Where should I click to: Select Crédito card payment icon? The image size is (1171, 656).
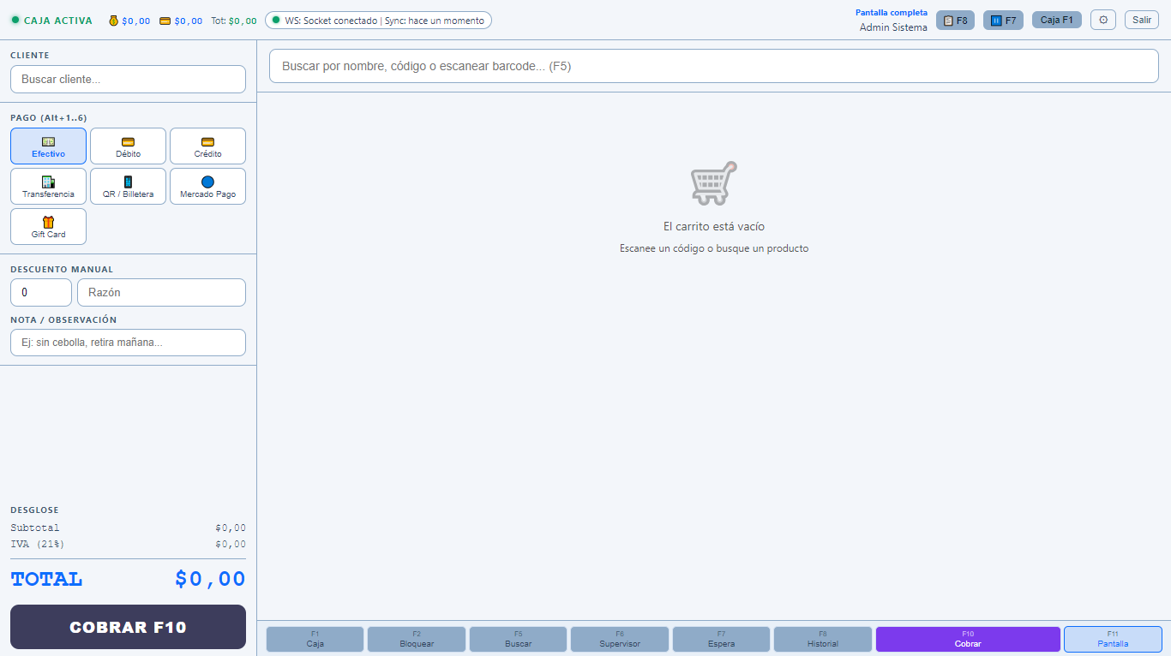(207, 146)
